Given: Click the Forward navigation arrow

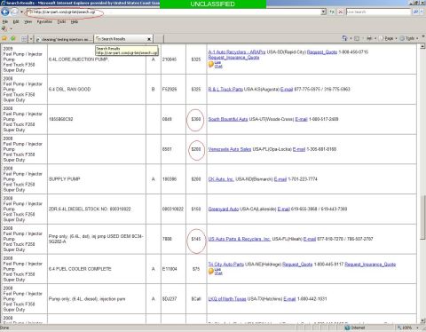Looking at the screenshot, I should coord(14,12).
